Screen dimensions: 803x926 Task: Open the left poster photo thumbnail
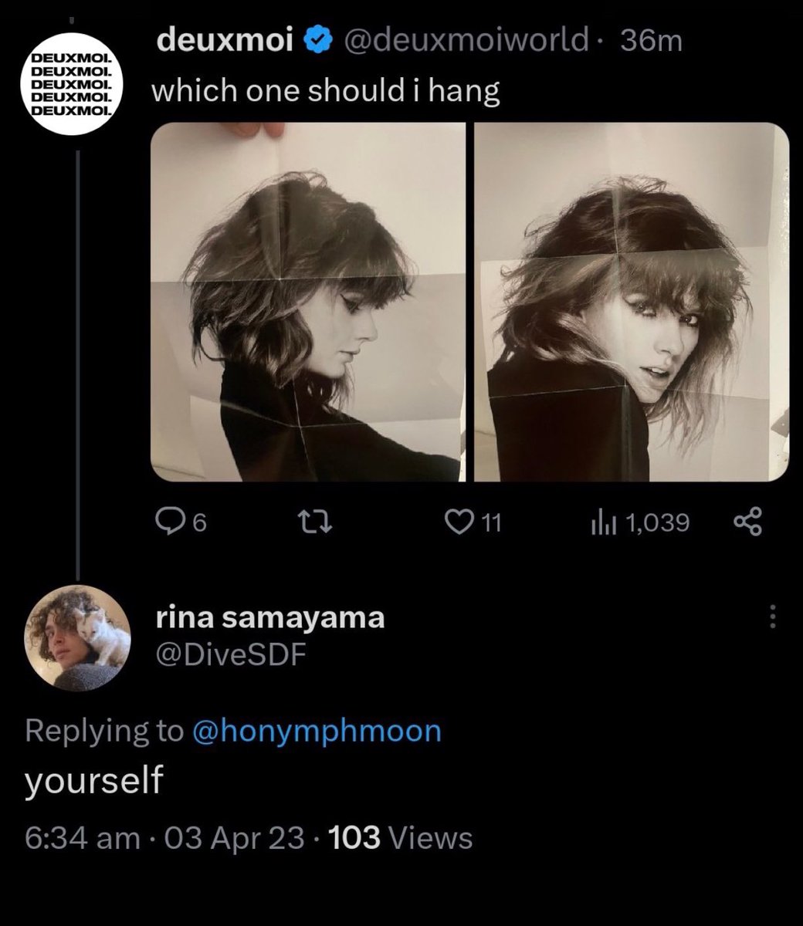[x=307, y=302]
